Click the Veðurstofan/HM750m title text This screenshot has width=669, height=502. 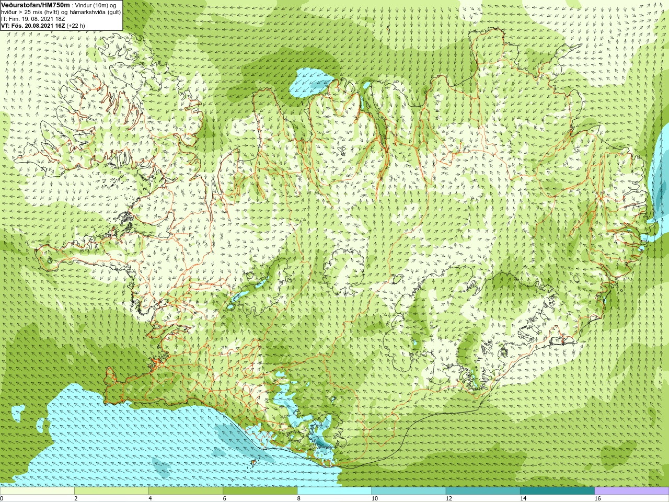(36, 5)
